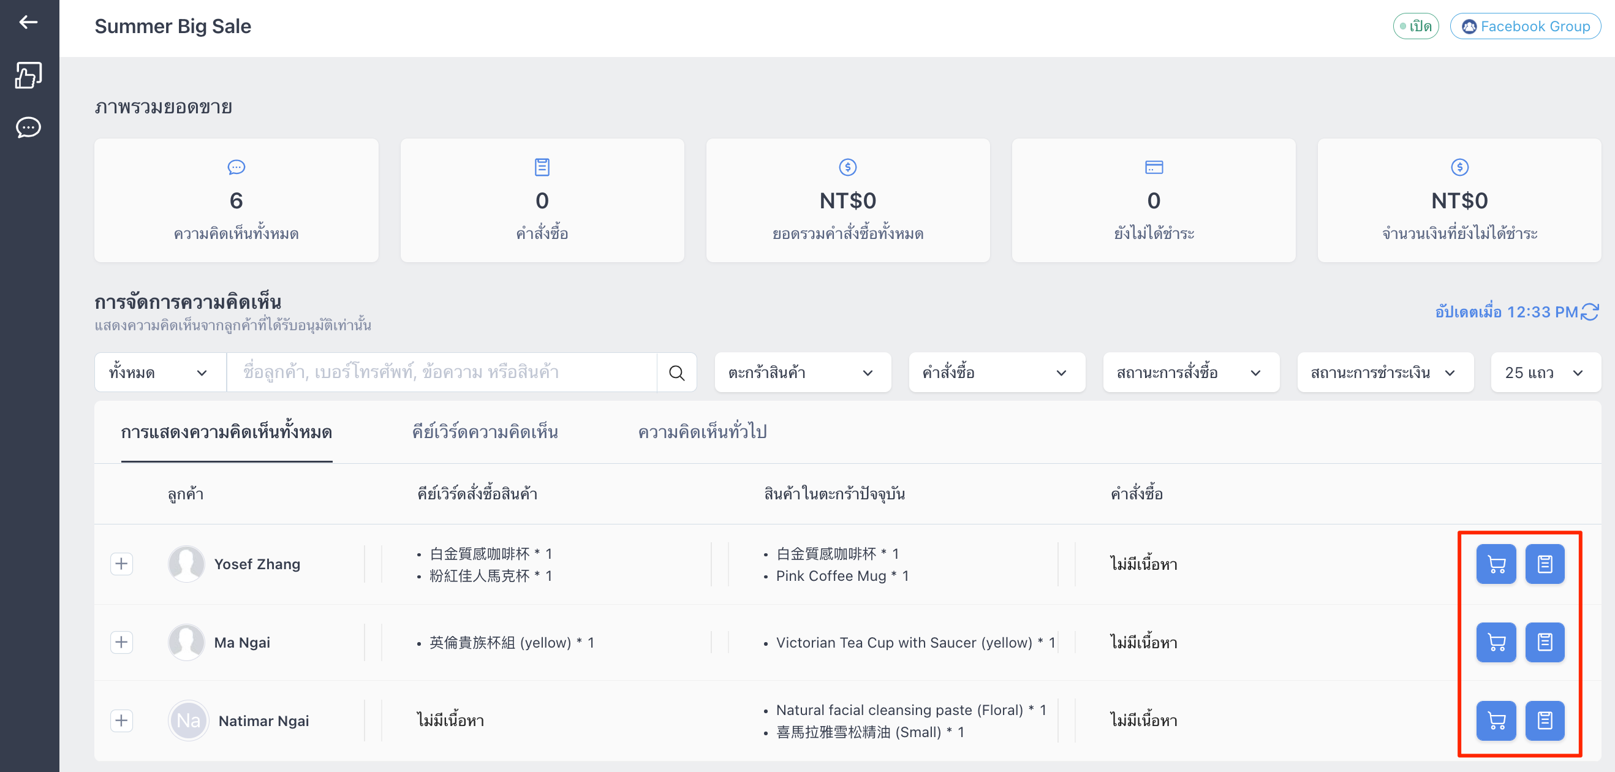Screen dimensions: 1615x772
Task: Click the search magnifier icon
Action: [x=676, y=373]
